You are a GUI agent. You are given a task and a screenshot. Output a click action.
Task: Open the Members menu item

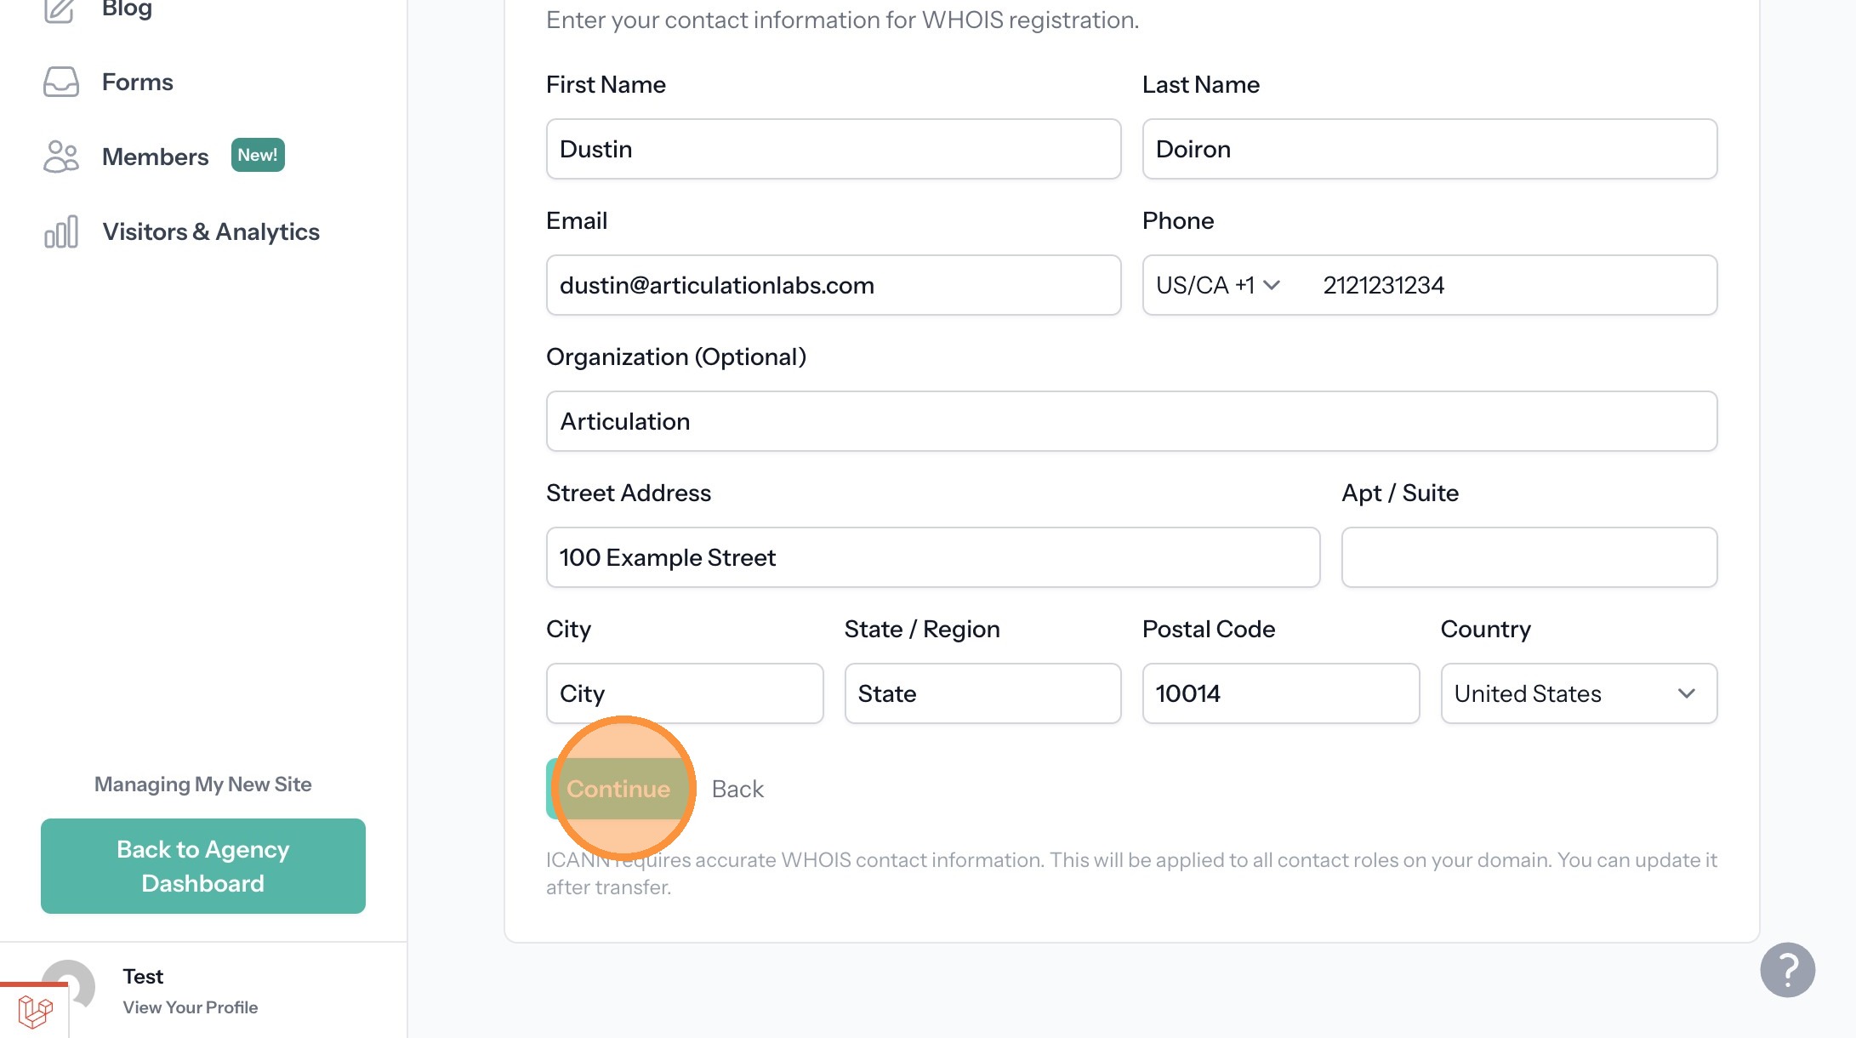tap(155, 157)
